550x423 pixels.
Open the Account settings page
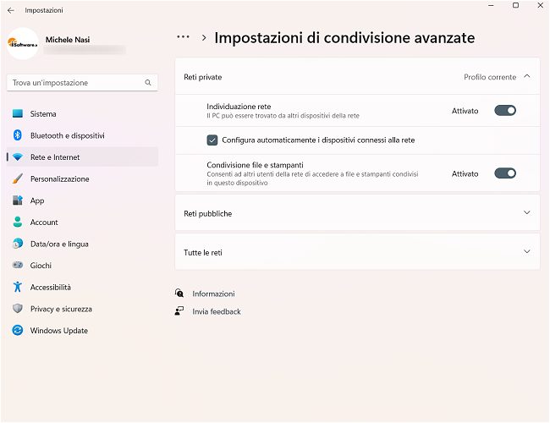[x=44, y=222]
